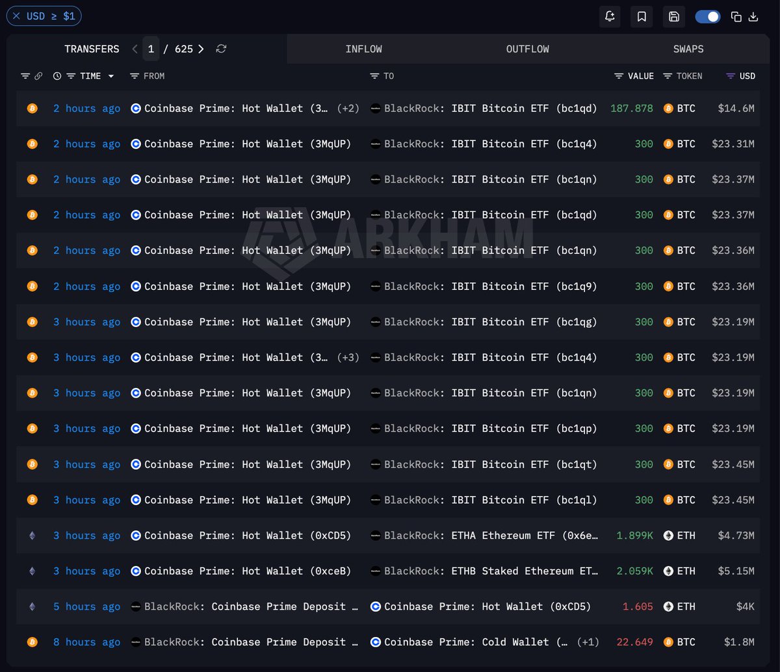Click the clock icon next to TIME

57,76
